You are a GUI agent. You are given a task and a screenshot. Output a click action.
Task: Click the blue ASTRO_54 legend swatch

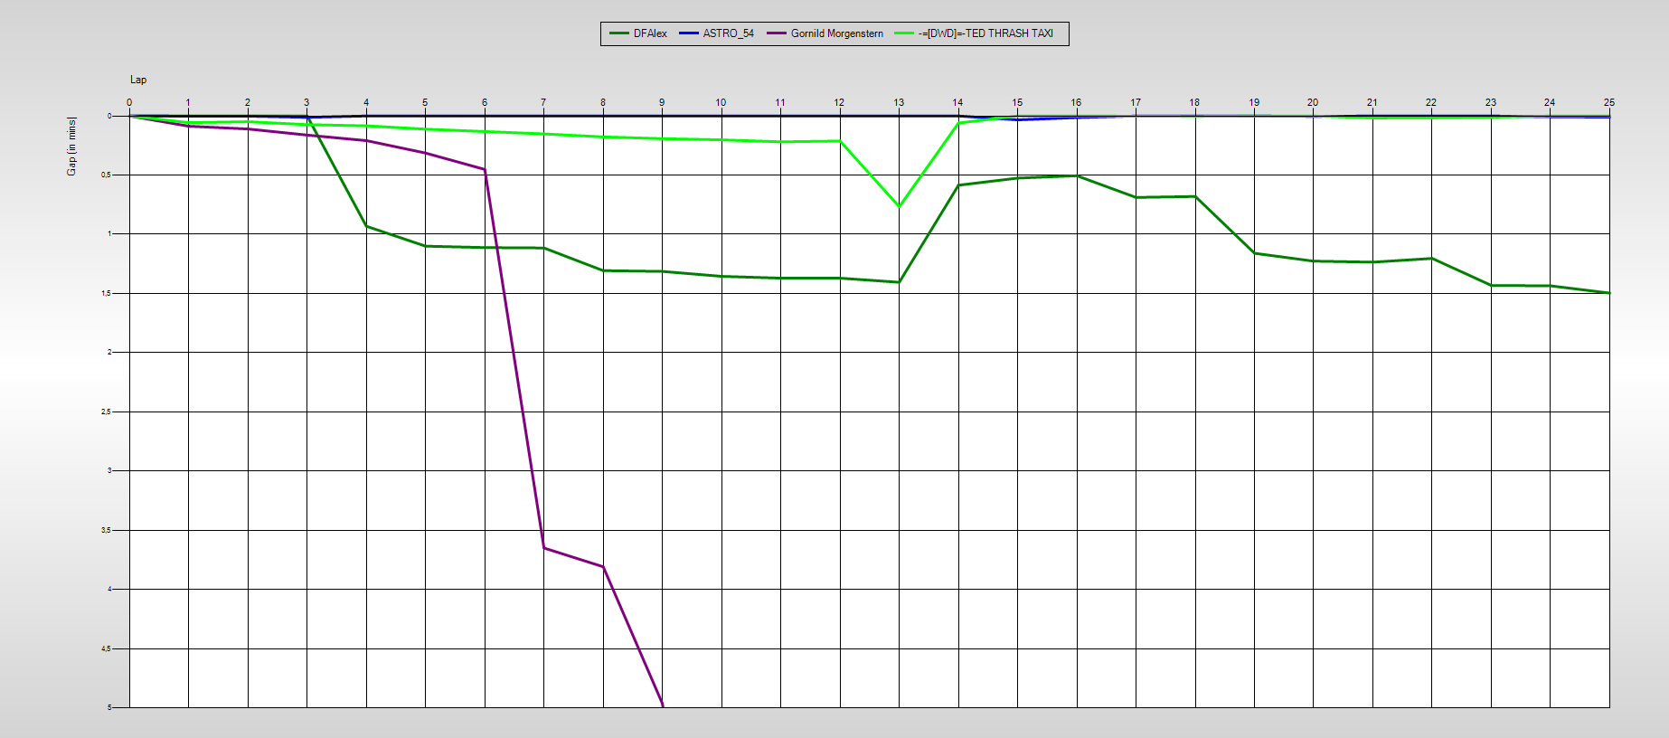(x=689, y=33)
